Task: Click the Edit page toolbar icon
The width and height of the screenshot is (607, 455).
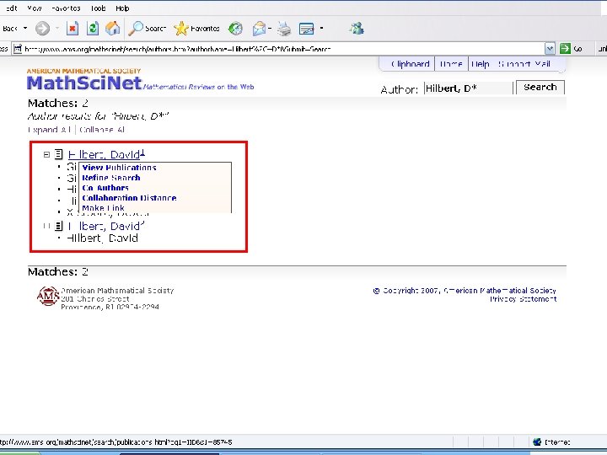Action: (307, 29)
